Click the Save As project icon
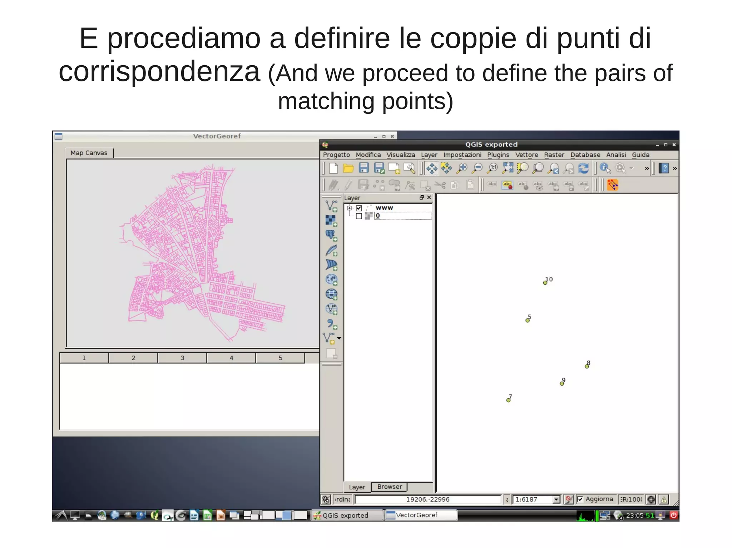 [x=379, y=168]
